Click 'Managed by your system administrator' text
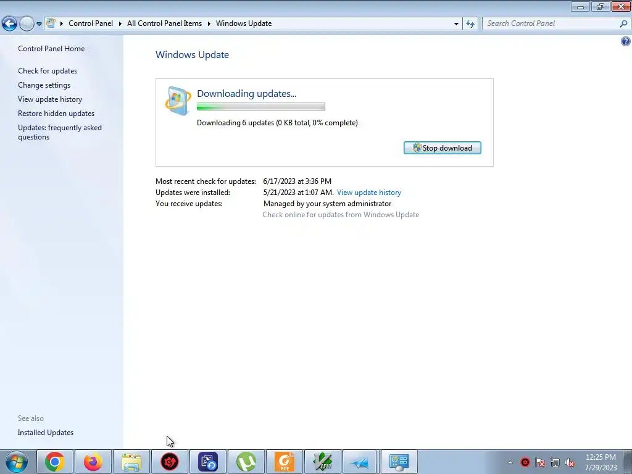 (x=327, y=204)
